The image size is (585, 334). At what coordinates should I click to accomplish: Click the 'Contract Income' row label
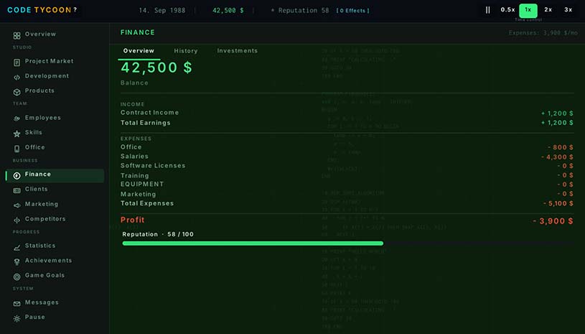[x=149, y=113]
